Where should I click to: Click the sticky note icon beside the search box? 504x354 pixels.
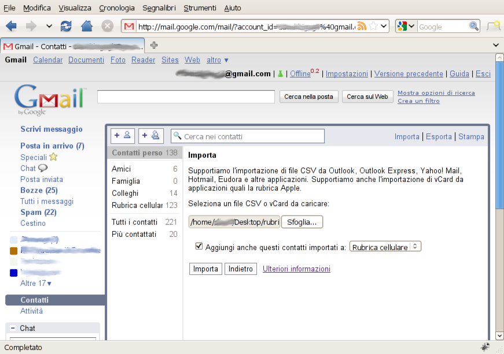pos(494,25)
